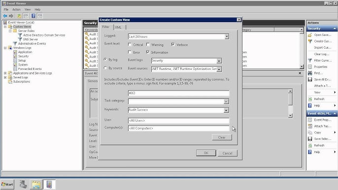This screenshot has width=338, height=190.
Task: Click the Server Manager taskbar icon
Action: click(23, 185)
